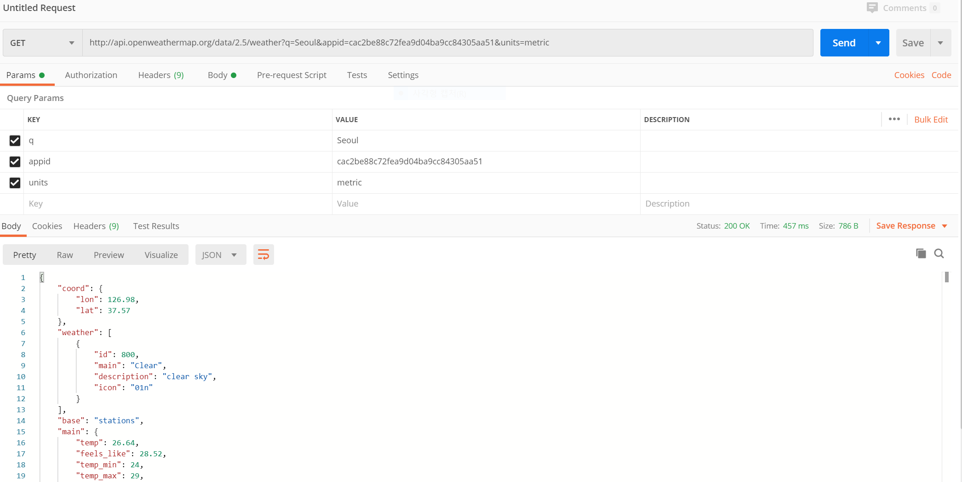Toggle the wrap lines icon
Screen dimensions: 962x482
point(263,255)
